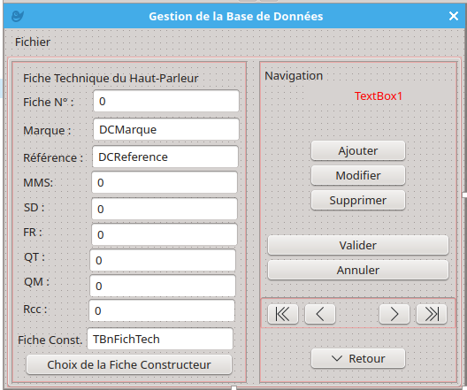Confirm with the Valider button
This screenshot has width=467, height=390.
(358, 245)
